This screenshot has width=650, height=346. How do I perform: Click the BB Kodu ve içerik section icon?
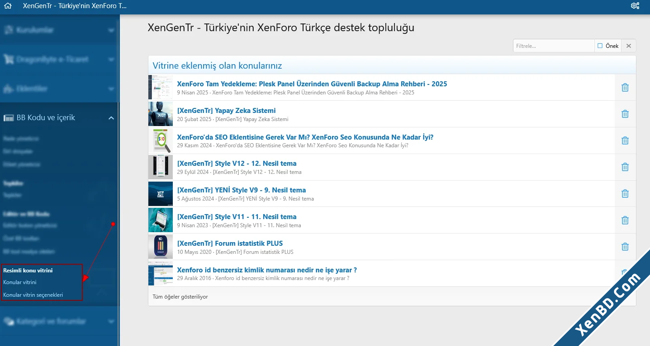point(9,118)
